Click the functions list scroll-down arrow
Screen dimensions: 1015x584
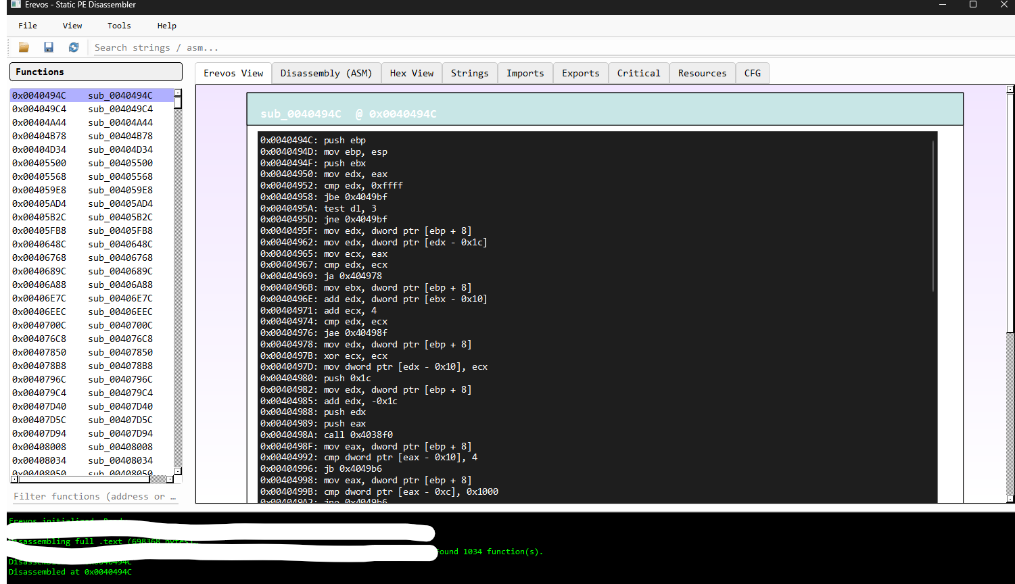click(x=178, y=470)
